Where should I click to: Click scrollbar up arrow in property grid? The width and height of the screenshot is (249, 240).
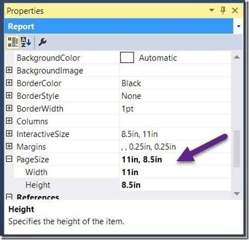[x=237, y=57]
